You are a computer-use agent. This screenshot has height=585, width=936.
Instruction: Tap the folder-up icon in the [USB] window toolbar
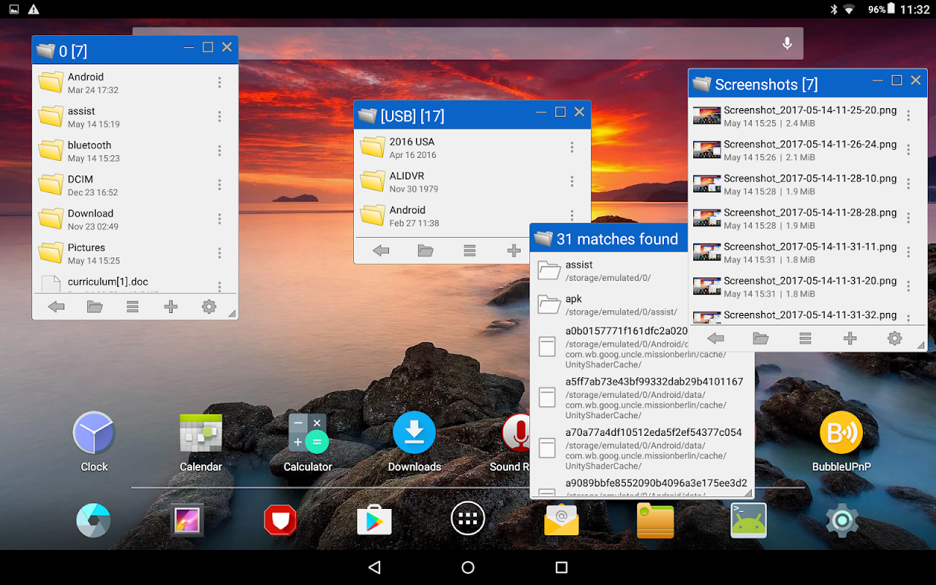tap(426, 251)
